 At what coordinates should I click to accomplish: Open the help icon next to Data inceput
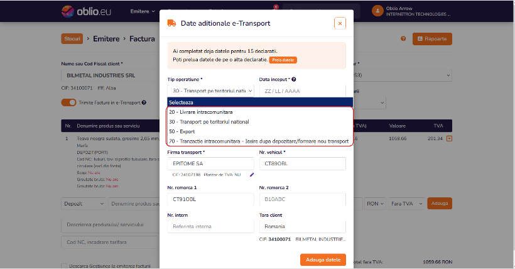tap(294, 79)
